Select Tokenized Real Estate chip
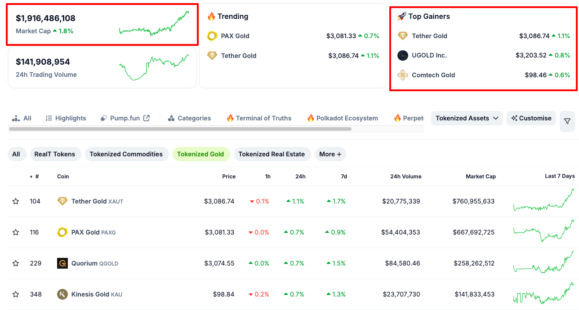Image resolution: width=579 pixels, height=310 pixels. pos(272,154)
